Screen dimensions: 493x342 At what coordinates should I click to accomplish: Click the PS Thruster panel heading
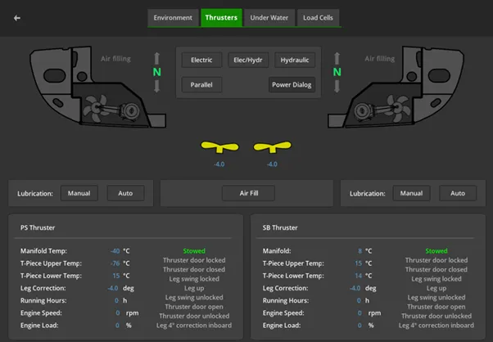38,227
